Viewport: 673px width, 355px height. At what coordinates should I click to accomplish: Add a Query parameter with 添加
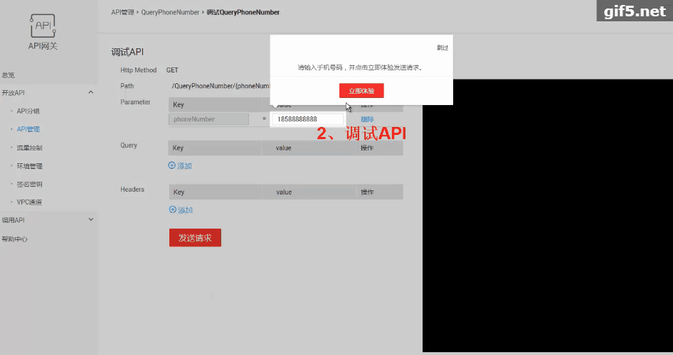(184, 165)
